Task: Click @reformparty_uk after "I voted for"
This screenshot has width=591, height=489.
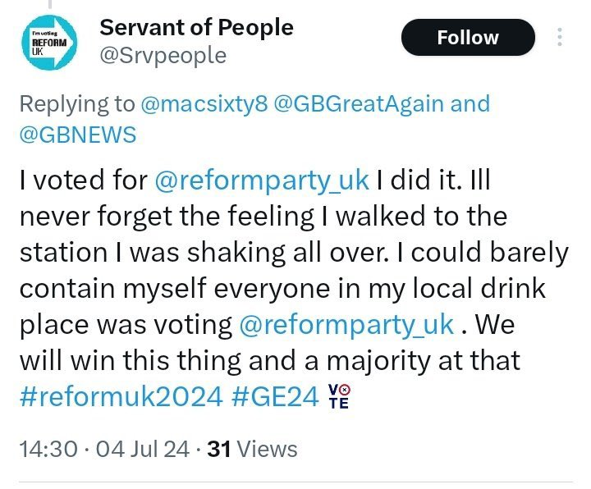Action: [x=262, y=182]
